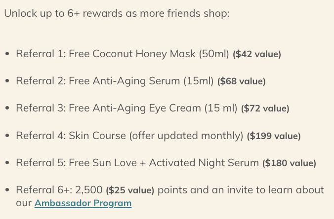Select the "Referral 6+: 2,500" text
Image resolution: width=334 pixels, height=219 pixels.
(x=59, y=190)
